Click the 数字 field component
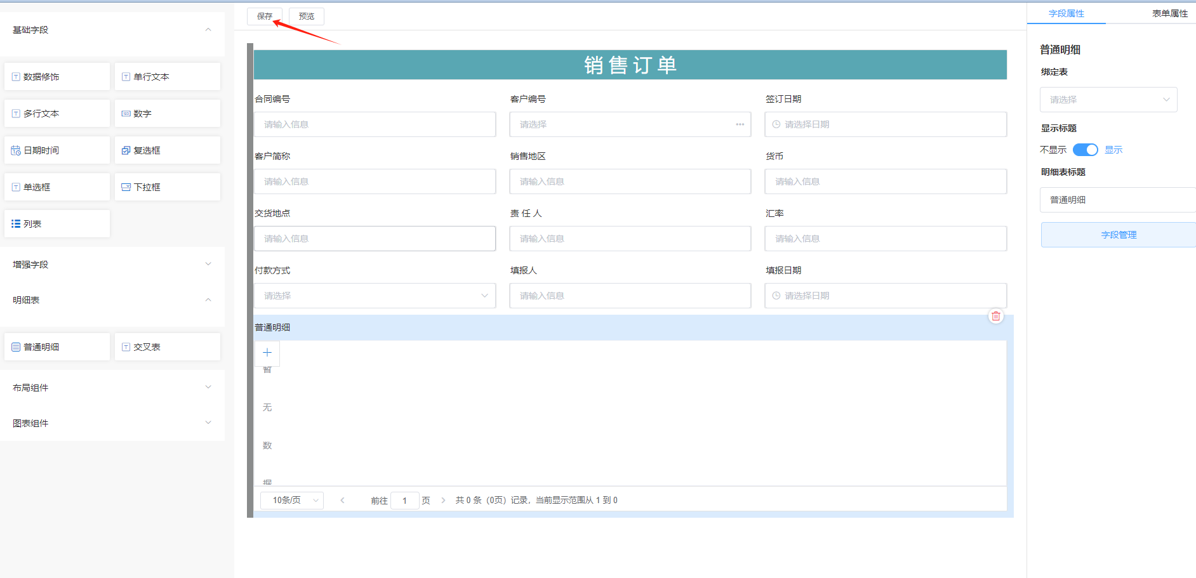This screenshot has width=1196, height=578. [168, 114]
